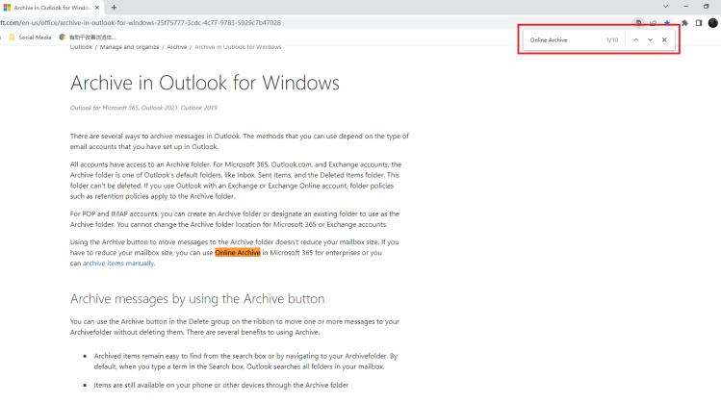Click the share page icon in address bar
721x402 pixels.
point(654,22)
